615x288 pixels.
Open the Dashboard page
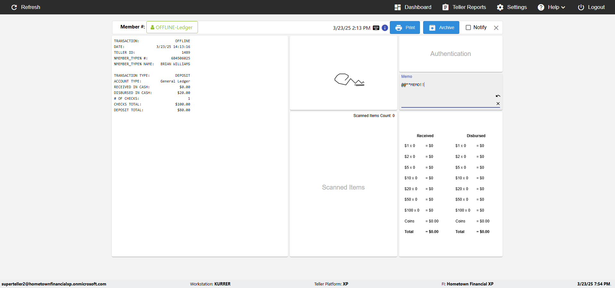(413, 7)
